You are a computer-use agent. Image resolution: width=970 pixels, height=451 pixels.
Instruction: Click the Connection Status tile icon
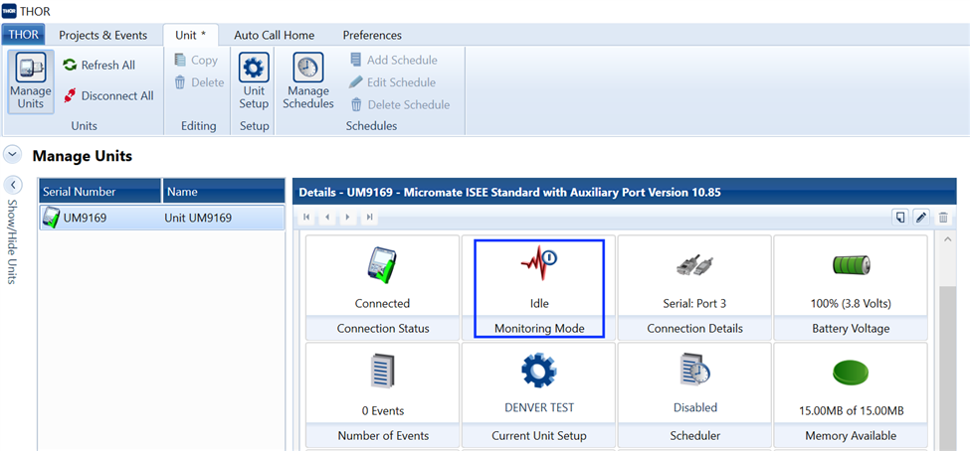click(x=380, y=265)
